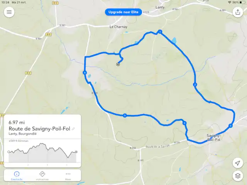This screenshot has width=247, height=185.
Task: Tap mile marker 1 on route
Action: click(x=160, y=32)
